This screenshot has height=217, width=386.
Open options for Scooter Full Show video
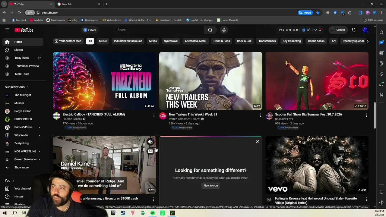click(366, 115)
